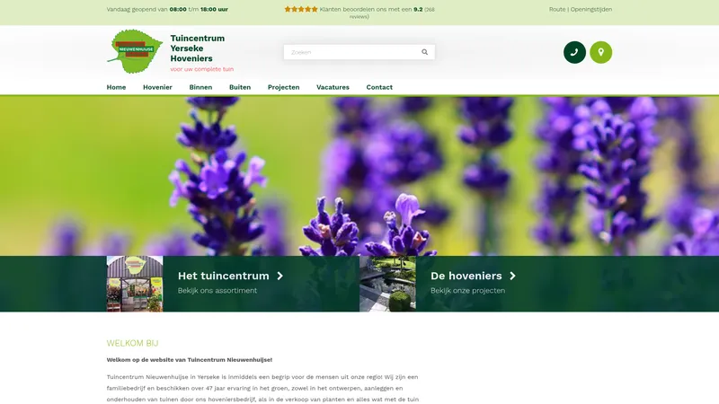This screenshot has width=719, height=404.
Task: Click the 'voor uw complete tuin' tagline
Action: pos(201,69)
